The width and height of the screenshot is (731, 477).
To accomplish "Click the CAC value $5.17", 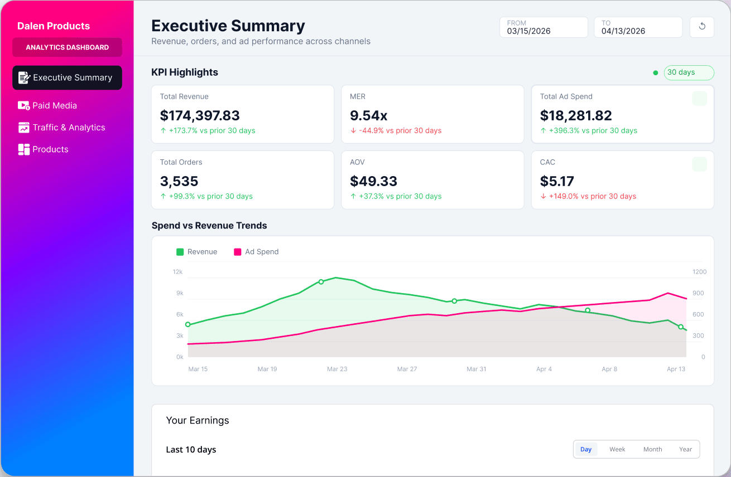I will point(557,181).
